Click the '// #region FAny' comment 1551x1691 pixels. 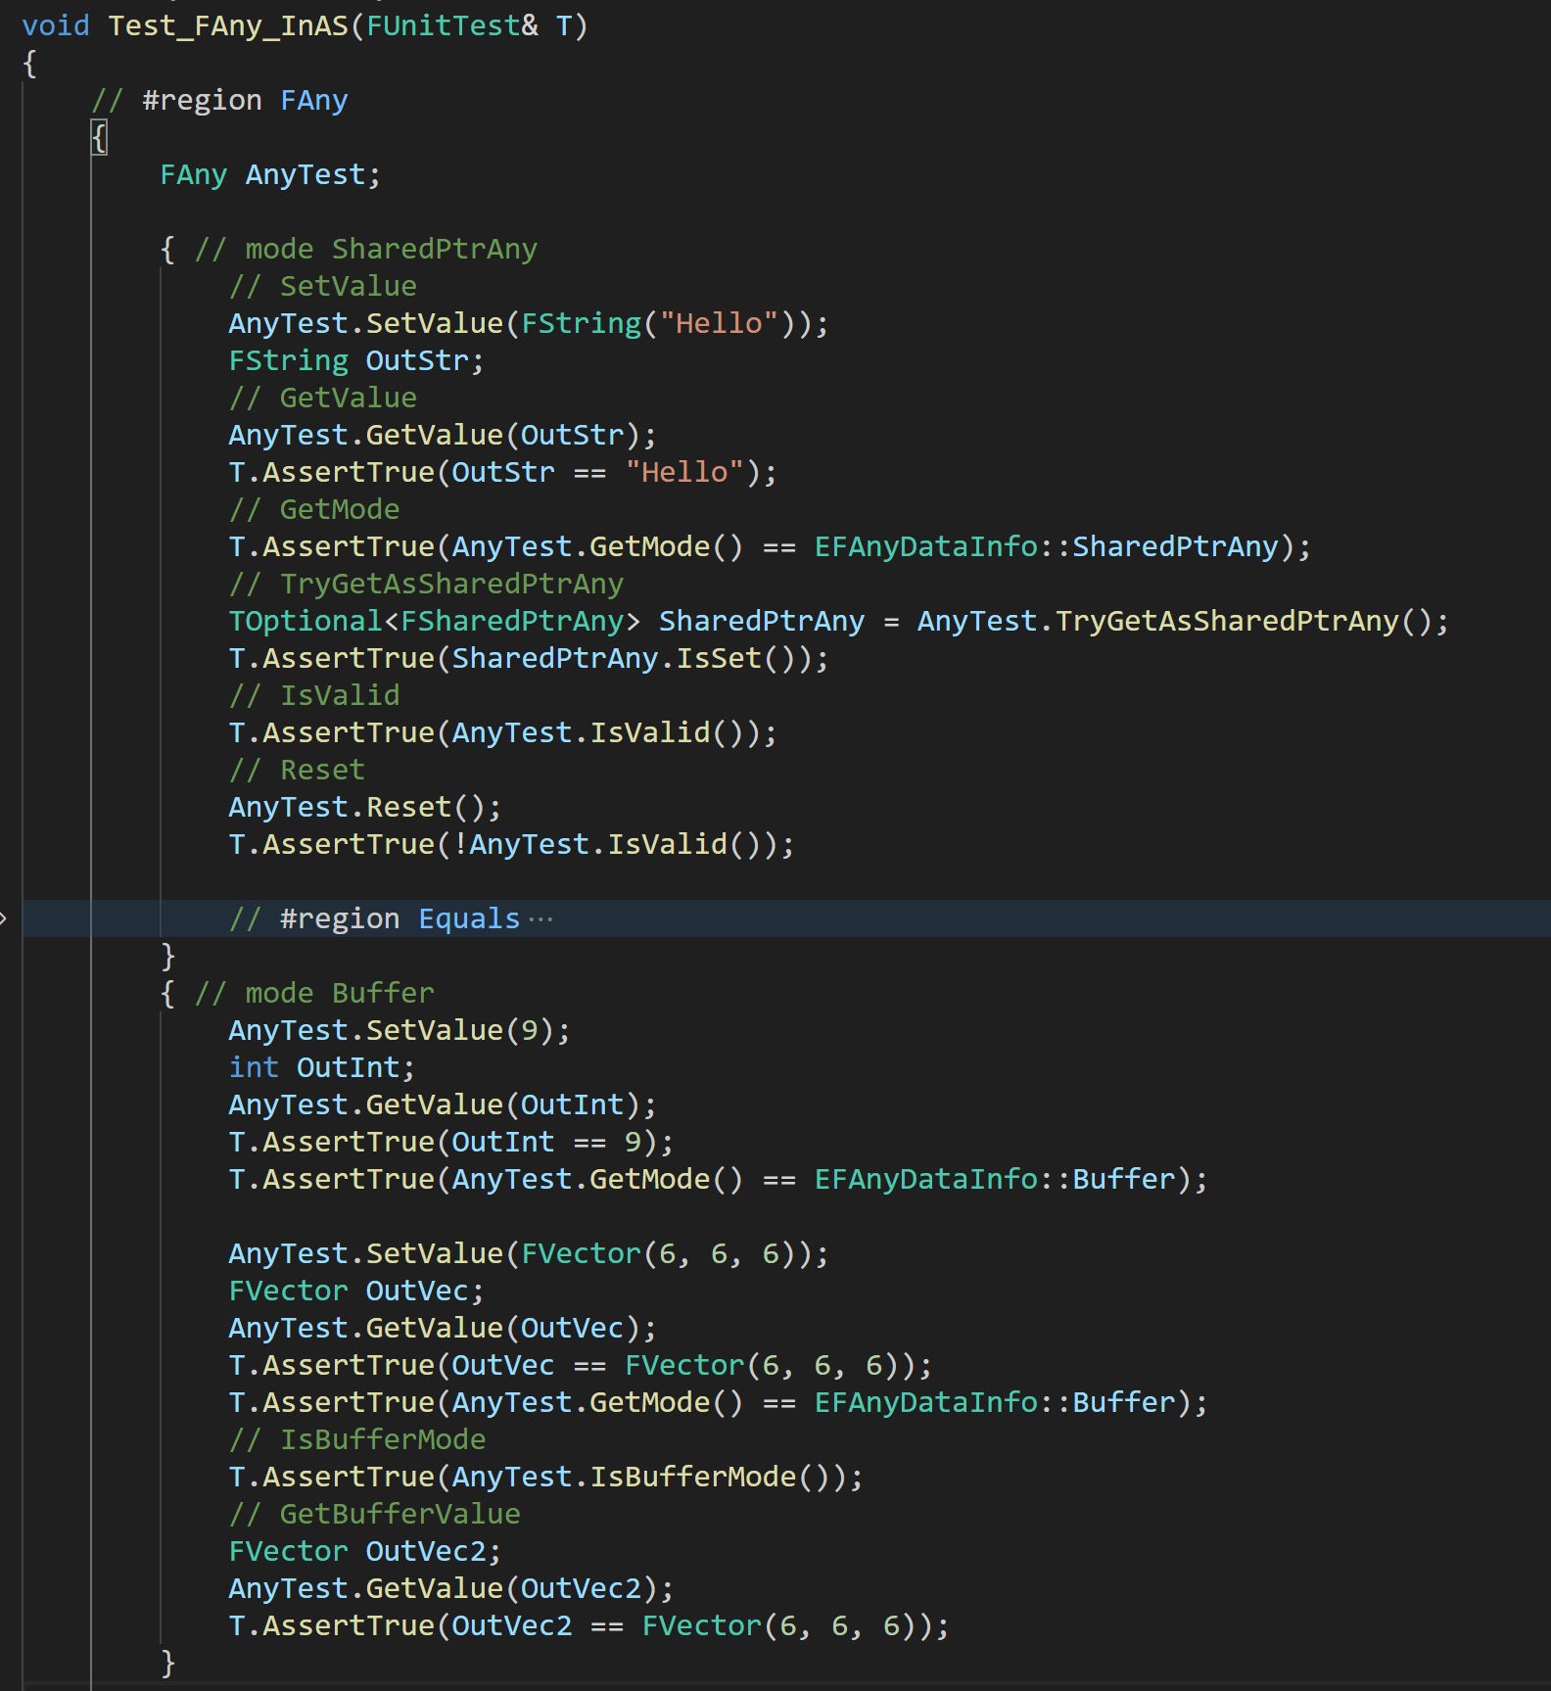[x=219, y=100]
